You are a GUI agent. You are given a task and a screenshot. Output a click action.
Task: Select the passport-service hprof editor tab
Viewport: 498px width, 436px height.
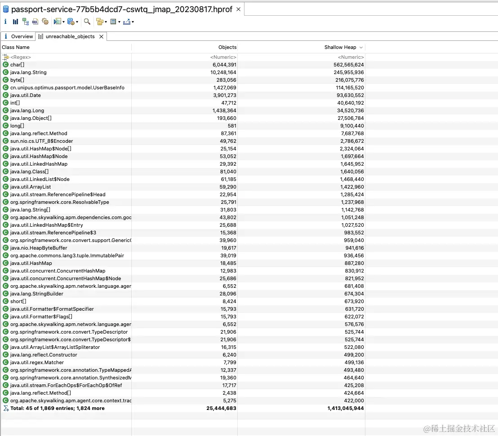[x=122, y=9]
